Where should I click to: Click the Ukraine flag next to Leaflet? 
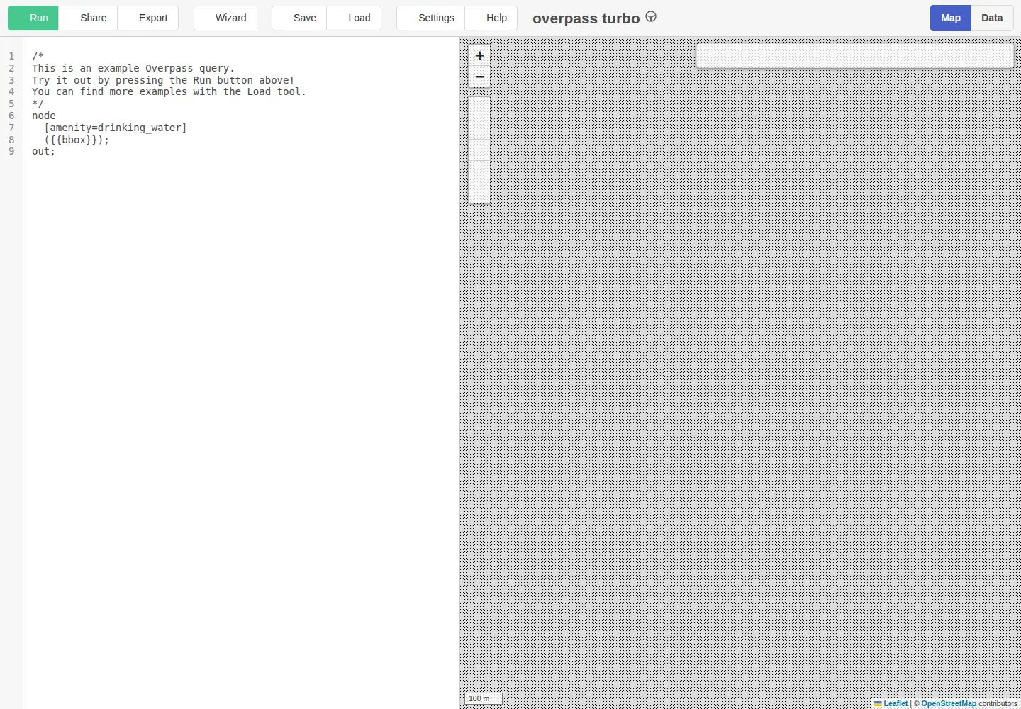pyautogui.click(x=878, y=704)
